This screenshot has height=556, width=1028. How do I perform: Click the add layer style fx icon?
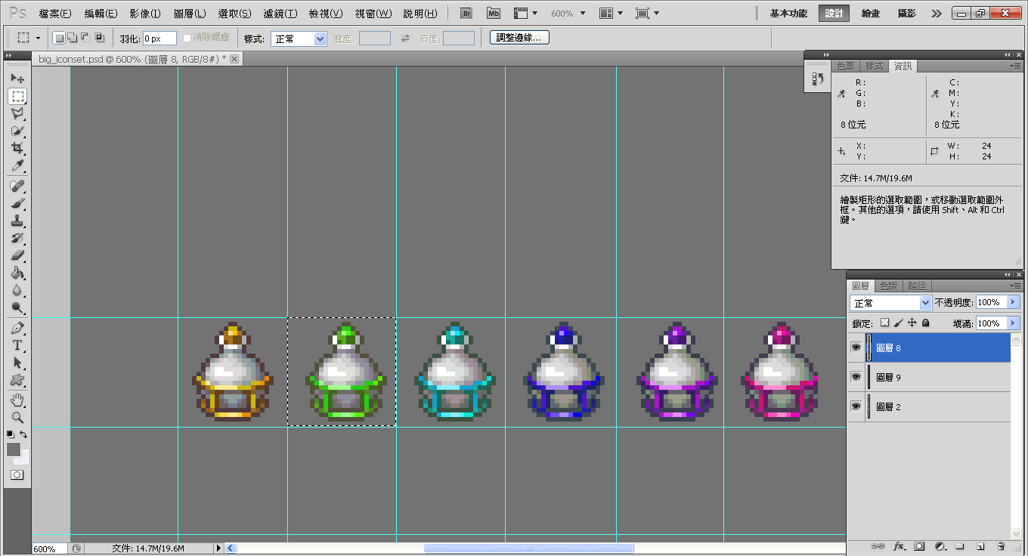point(899,545)
